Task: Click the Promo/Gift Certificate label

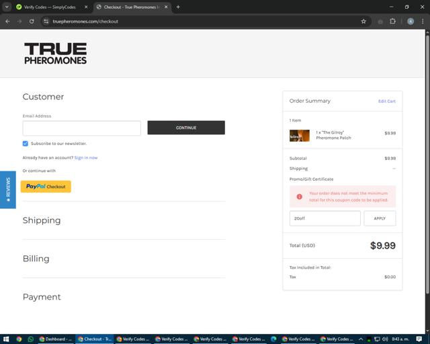Action: [x=311, y=179]
